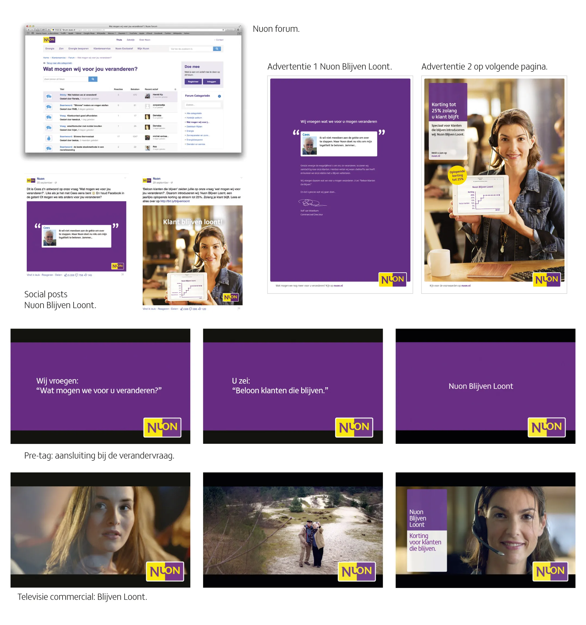Viewport: 586px width, 625px height.
Task: Follow Terug naar alle categorieën link
Action: click(59, 63)
